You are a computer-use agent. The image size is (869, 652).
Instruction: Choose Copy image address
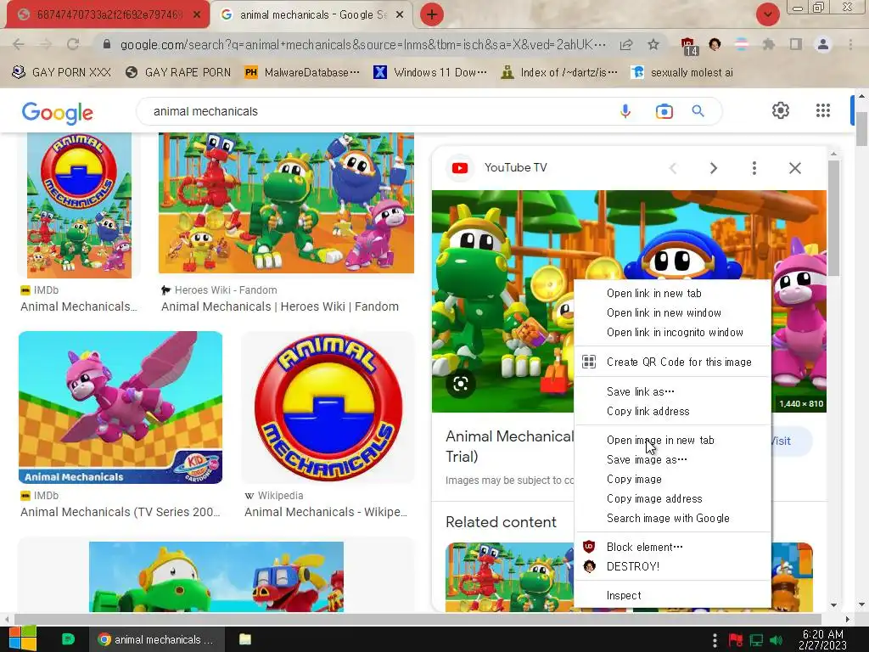672,498
